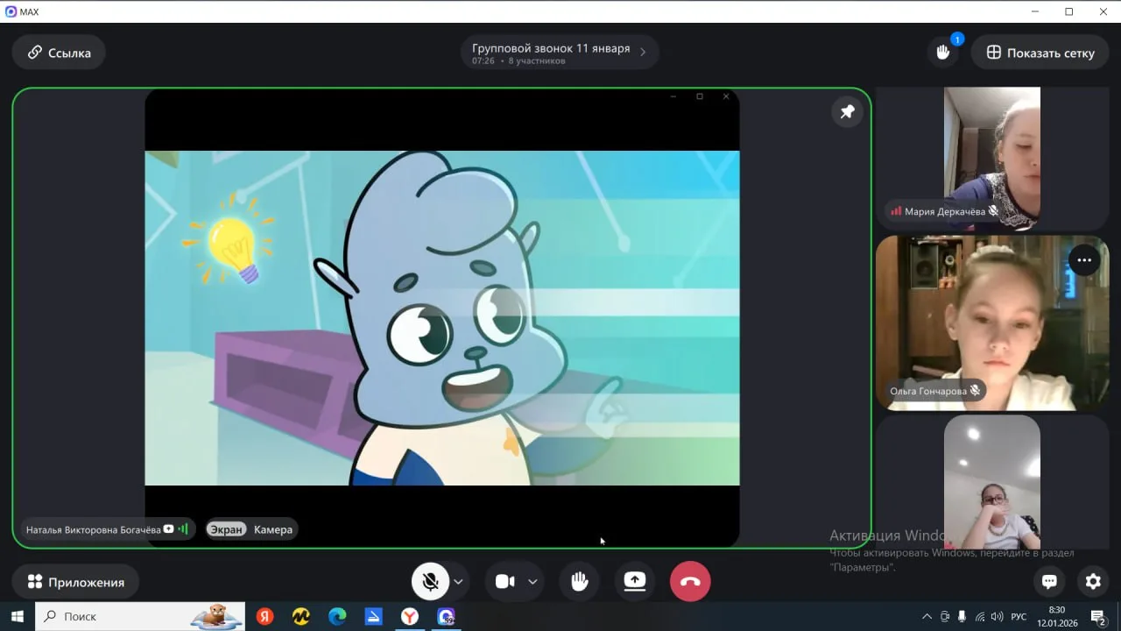Open raised hands list icon
The image size is (1121, 631).
(x=943, y=53)
